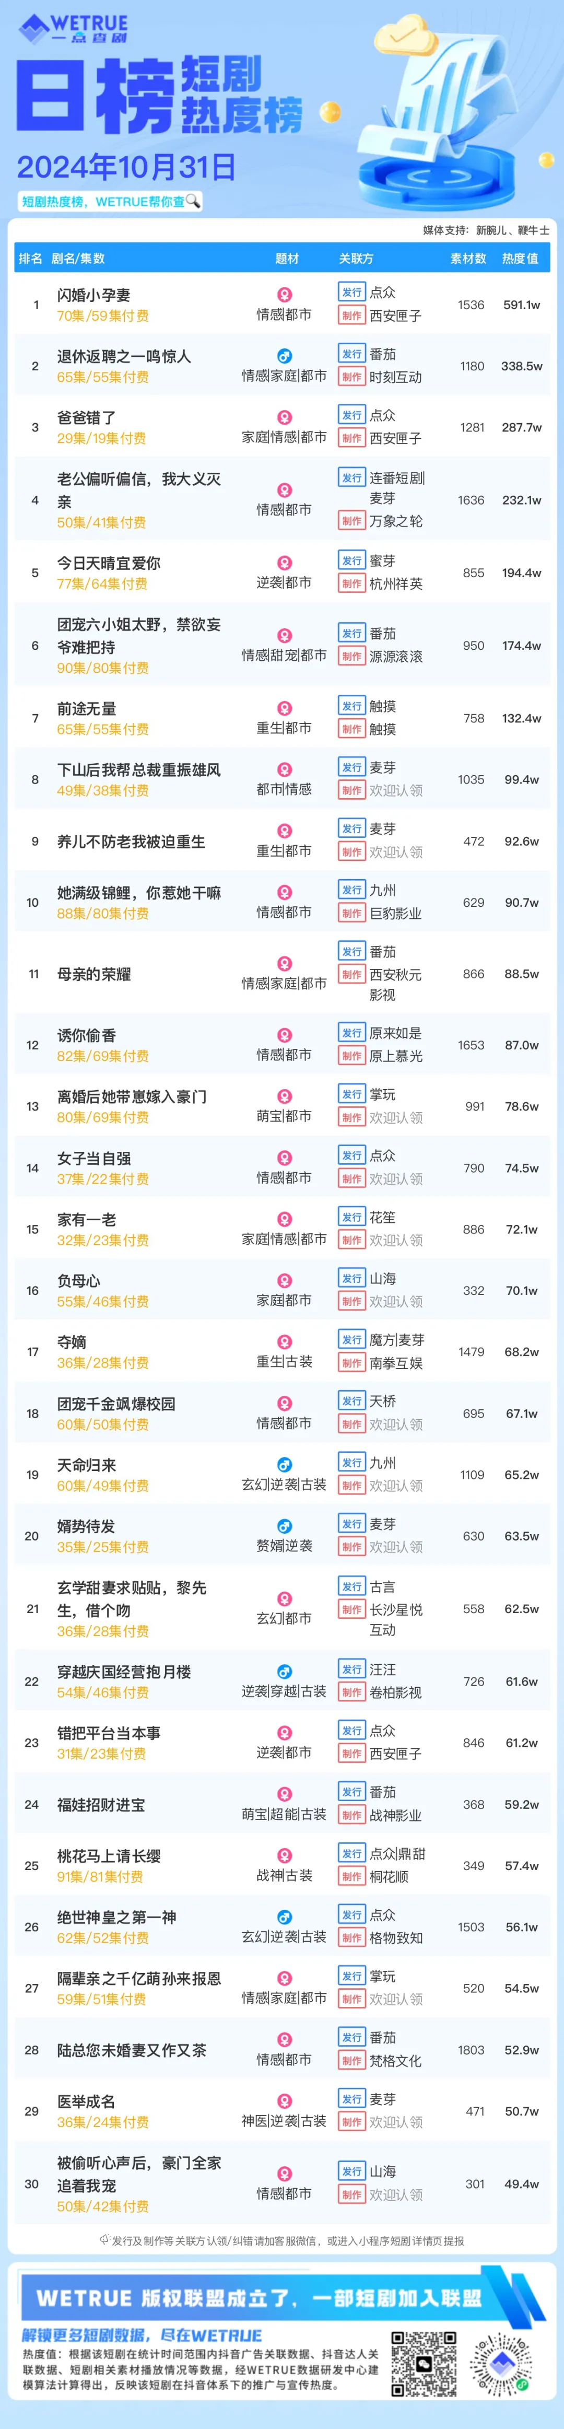The width and height of the screenshot is (564, 2429).
Task: Click the male icon beside 天命归来
Action: [284, 1464]
